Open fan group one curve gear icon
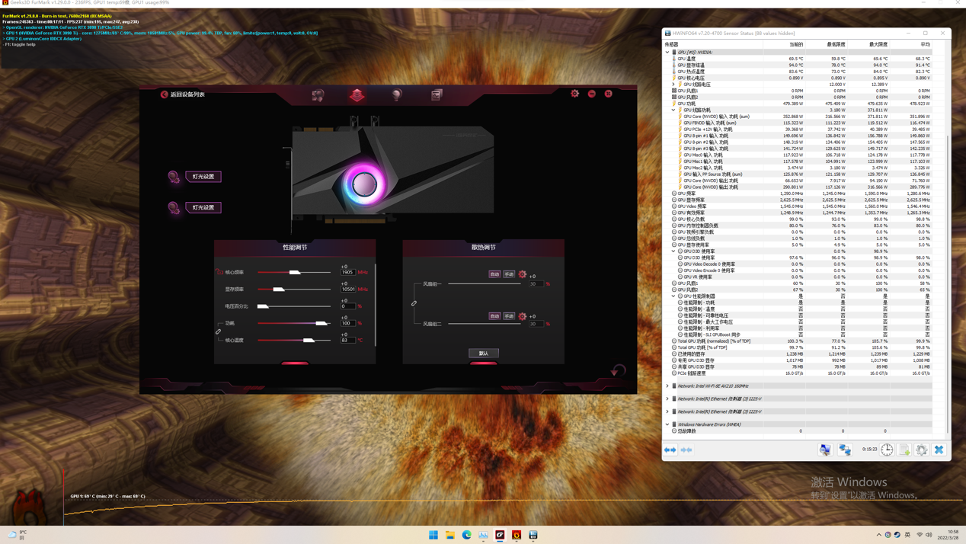The image size is (966, 544). coord(523,274)
